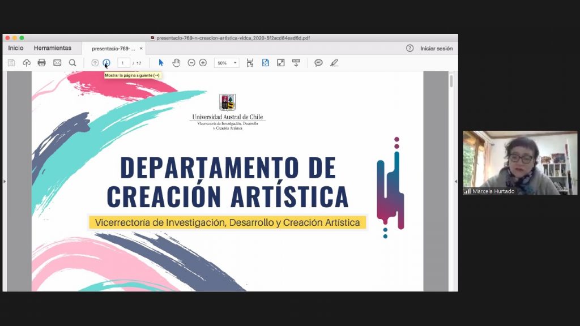This screenshot has height=326, width=580.
Task: Click the page number field
Action: [x=123, y=63]
